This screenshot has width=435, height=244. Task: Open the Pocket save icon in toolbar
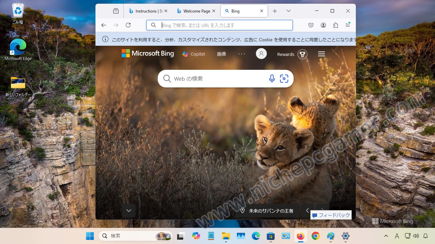(x=311, y=25)
